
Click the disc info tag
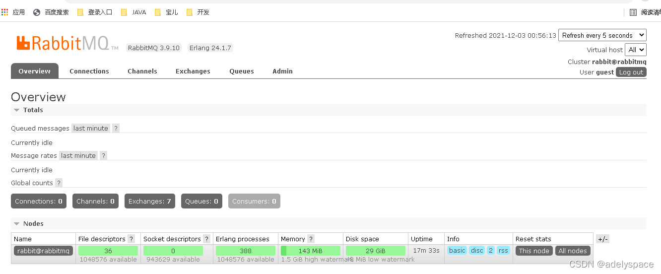[477, 250]
